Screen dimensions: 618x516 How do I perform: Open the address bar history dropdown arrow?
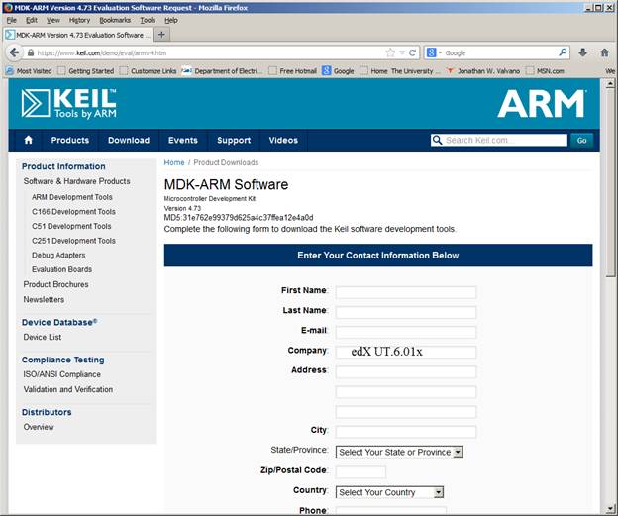[x=402, y=52]
